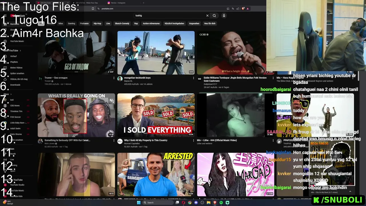The height and width of the screenshot is (206, 366).
Task: Start voice search with the microphone icon
Action: click(x=224, y=15)
